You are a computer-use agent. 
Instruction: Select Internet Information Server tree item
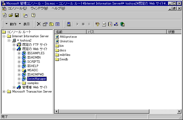(30, 36)
